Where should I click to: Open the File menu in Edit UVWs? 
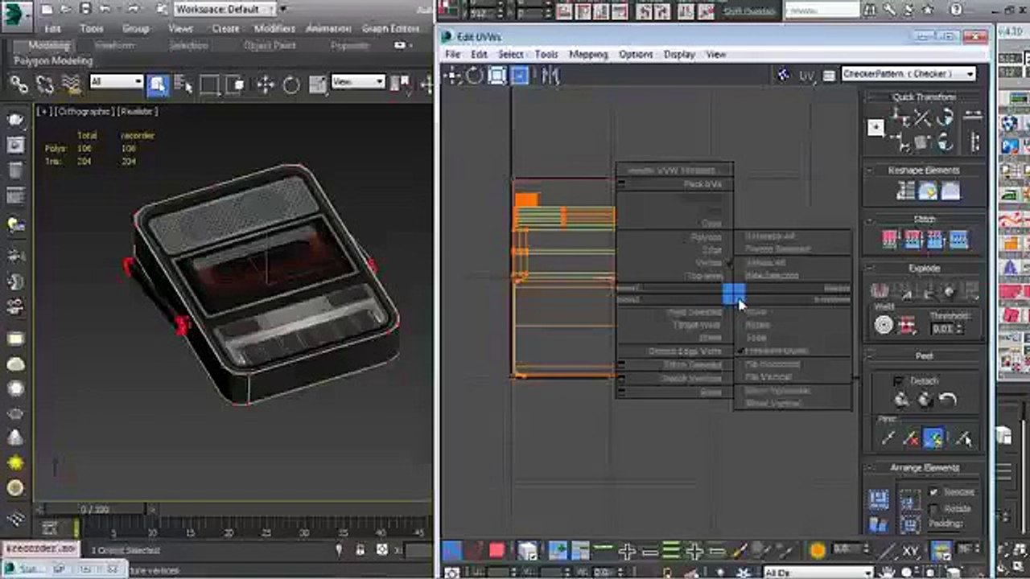tap(453, 55)
